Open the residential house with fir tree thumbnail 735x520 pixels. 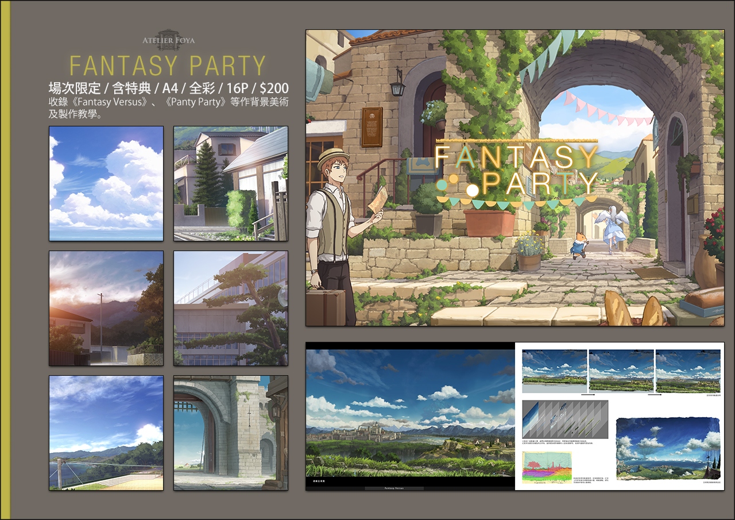[x=231, y=183]
